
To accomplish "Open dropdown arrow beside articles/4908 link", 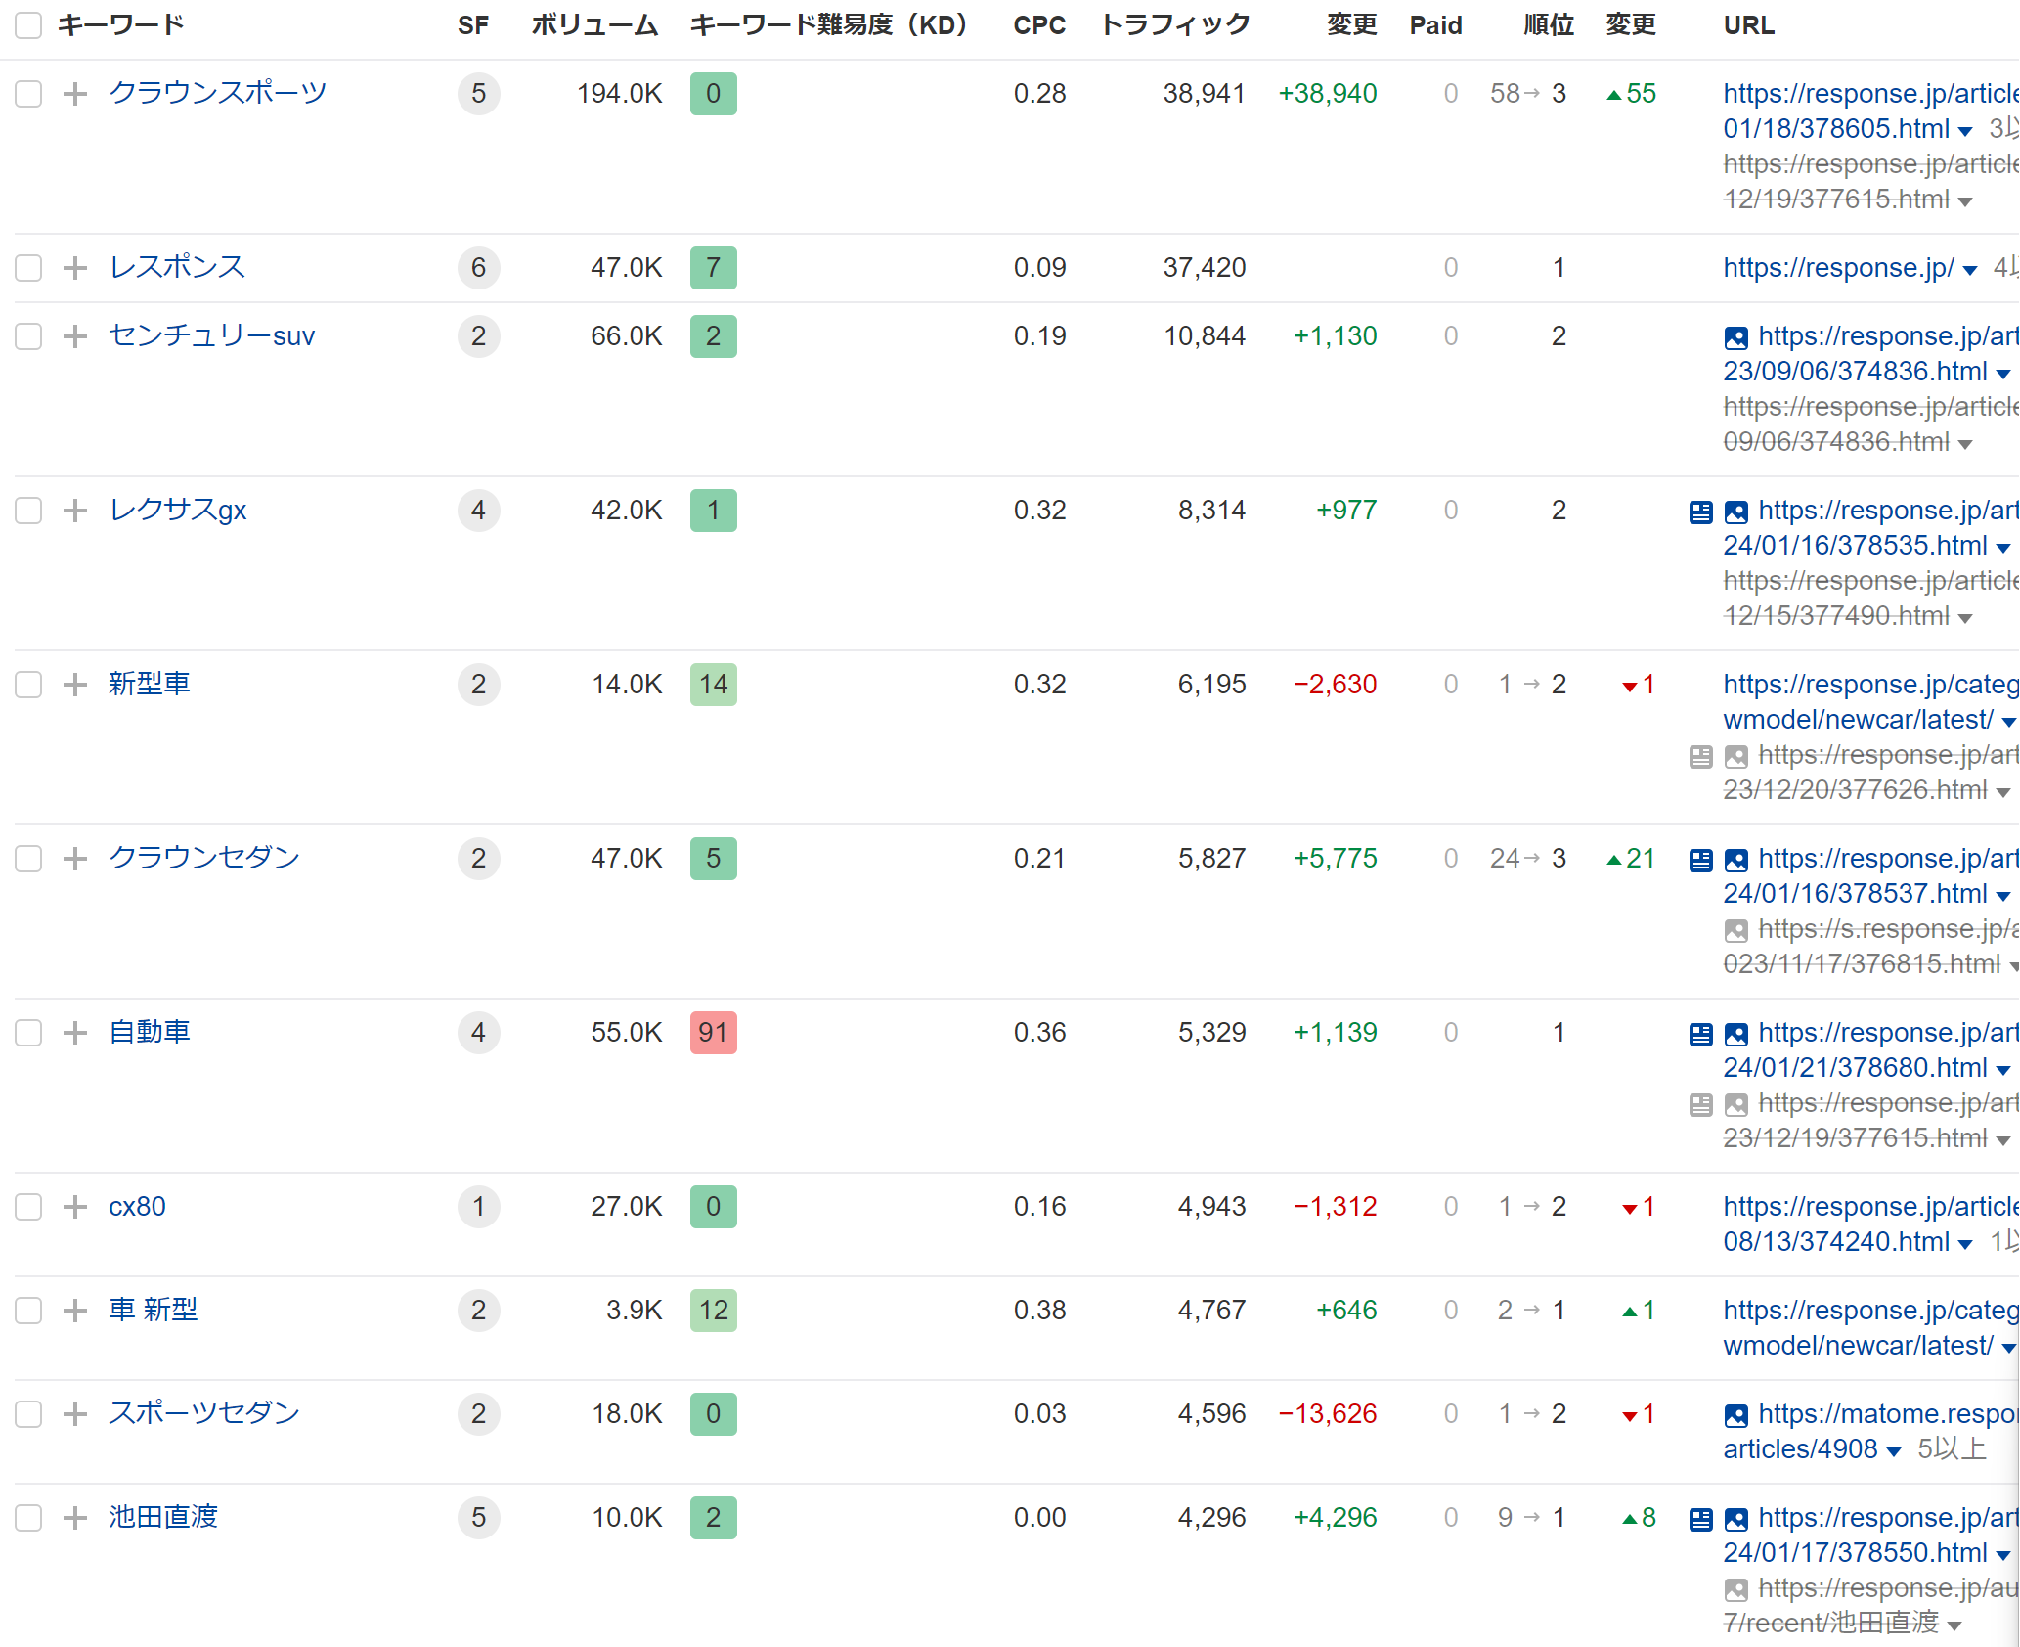I will tap(1893, 1451).
